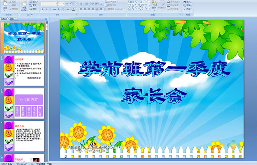The height and width of the screenshot is (165, 257).
Task: Toggle Strikethrough formatting
Action: [54, 9]
